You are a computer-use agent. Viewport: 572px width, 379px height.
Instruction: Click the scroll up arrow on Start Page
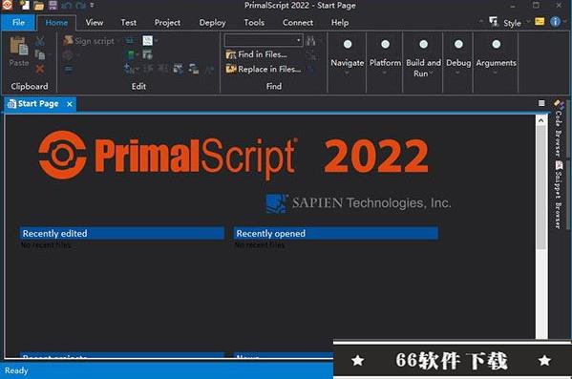(540, 120)
